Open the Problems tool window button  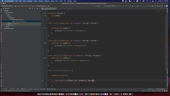tap(12, 89)
